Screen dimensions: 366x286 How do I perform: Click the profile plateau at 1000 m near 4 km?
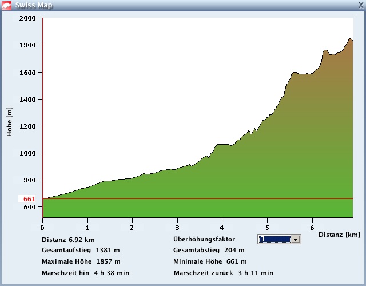[x=223, y=145]
